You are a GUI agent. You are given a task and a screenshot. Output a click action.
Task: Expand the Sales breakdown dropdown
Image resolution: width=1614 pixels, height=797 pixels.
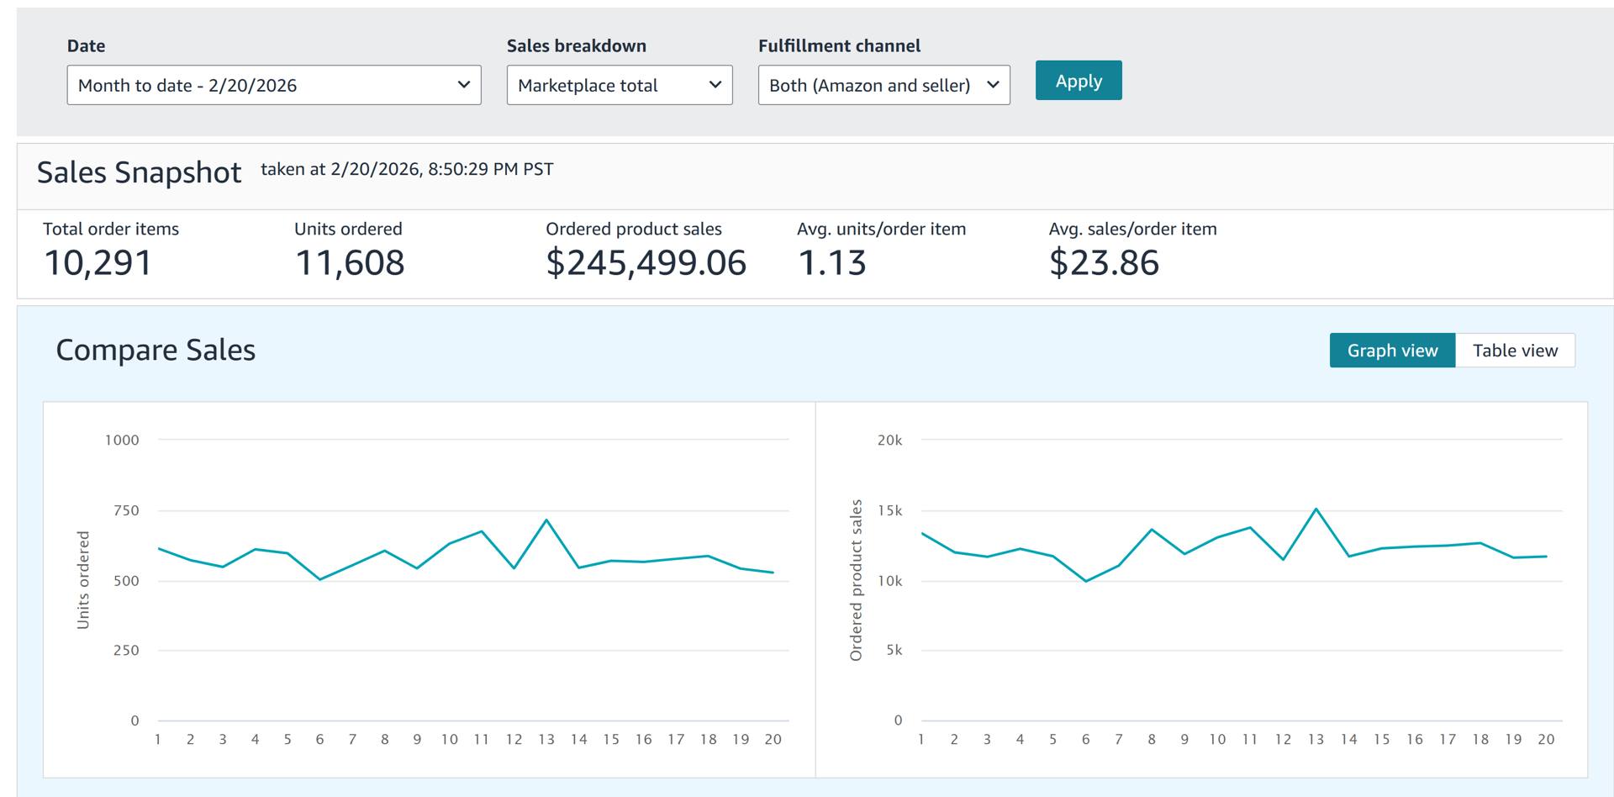[x=619, y=85]
